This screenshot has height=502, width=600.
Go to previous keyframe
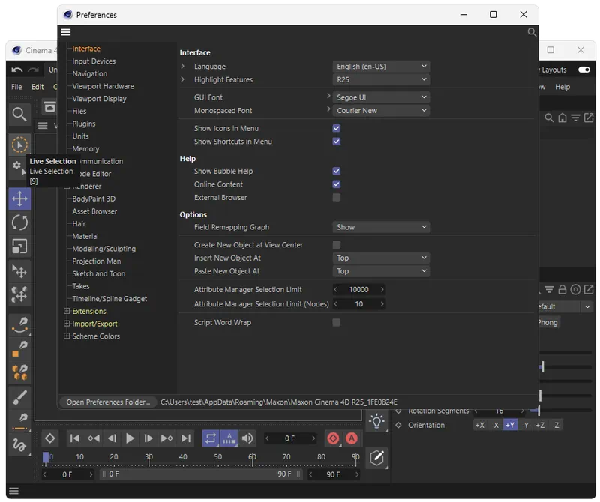tap(93, 438)
